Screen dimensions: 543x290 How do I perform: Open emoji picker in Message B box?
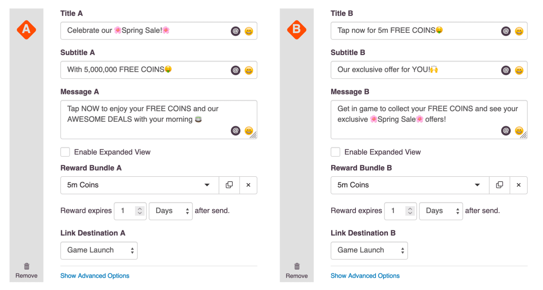tap(519, 131)
